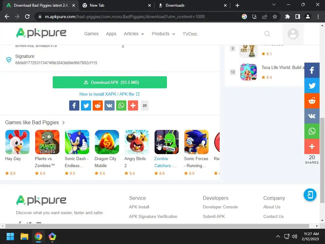This screenshot has width=325, height=244.
Task: Open Developer Console link
Action: pyautogui.click(x=220, y=207)
